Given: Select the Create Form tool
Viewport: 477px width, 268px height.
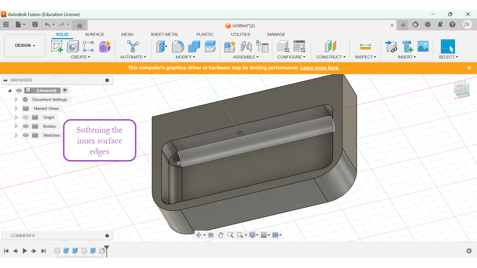Looking at the screenshot, I should pos(105,47).
